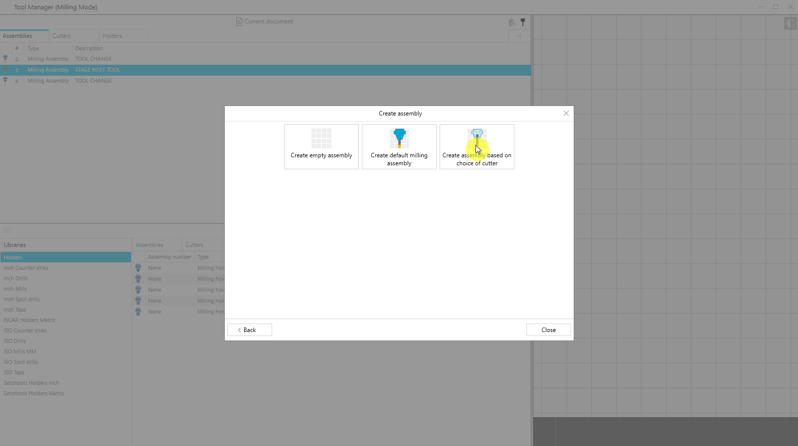
Task: Select ISCAR Holders Metric library
Action: coord(30,320)
